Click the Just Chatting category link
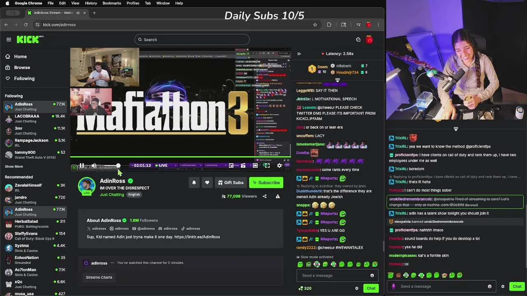Image resolution: width=527 pixels, height=296 pixels. [112, 194]
